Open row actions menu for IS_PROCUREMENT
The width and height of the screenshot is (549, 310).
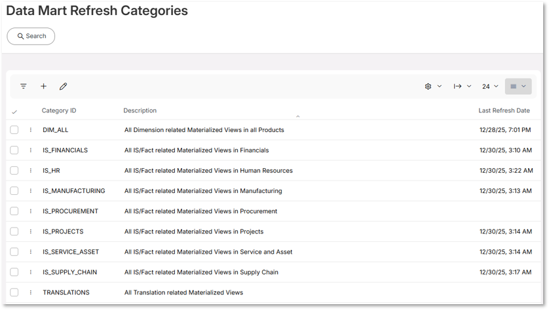pos(31,211)
